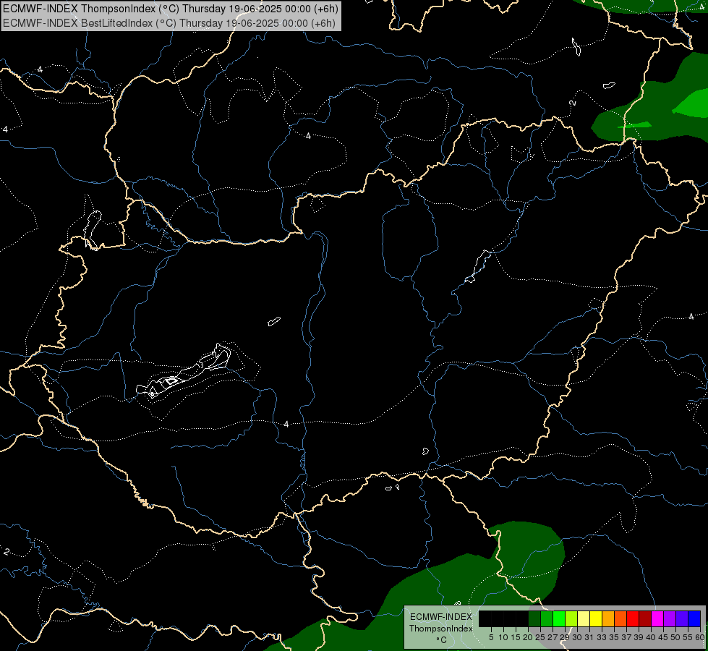Select the dark green 20–25 legend swatch
The image size is (708, 651).
[534, 618]
